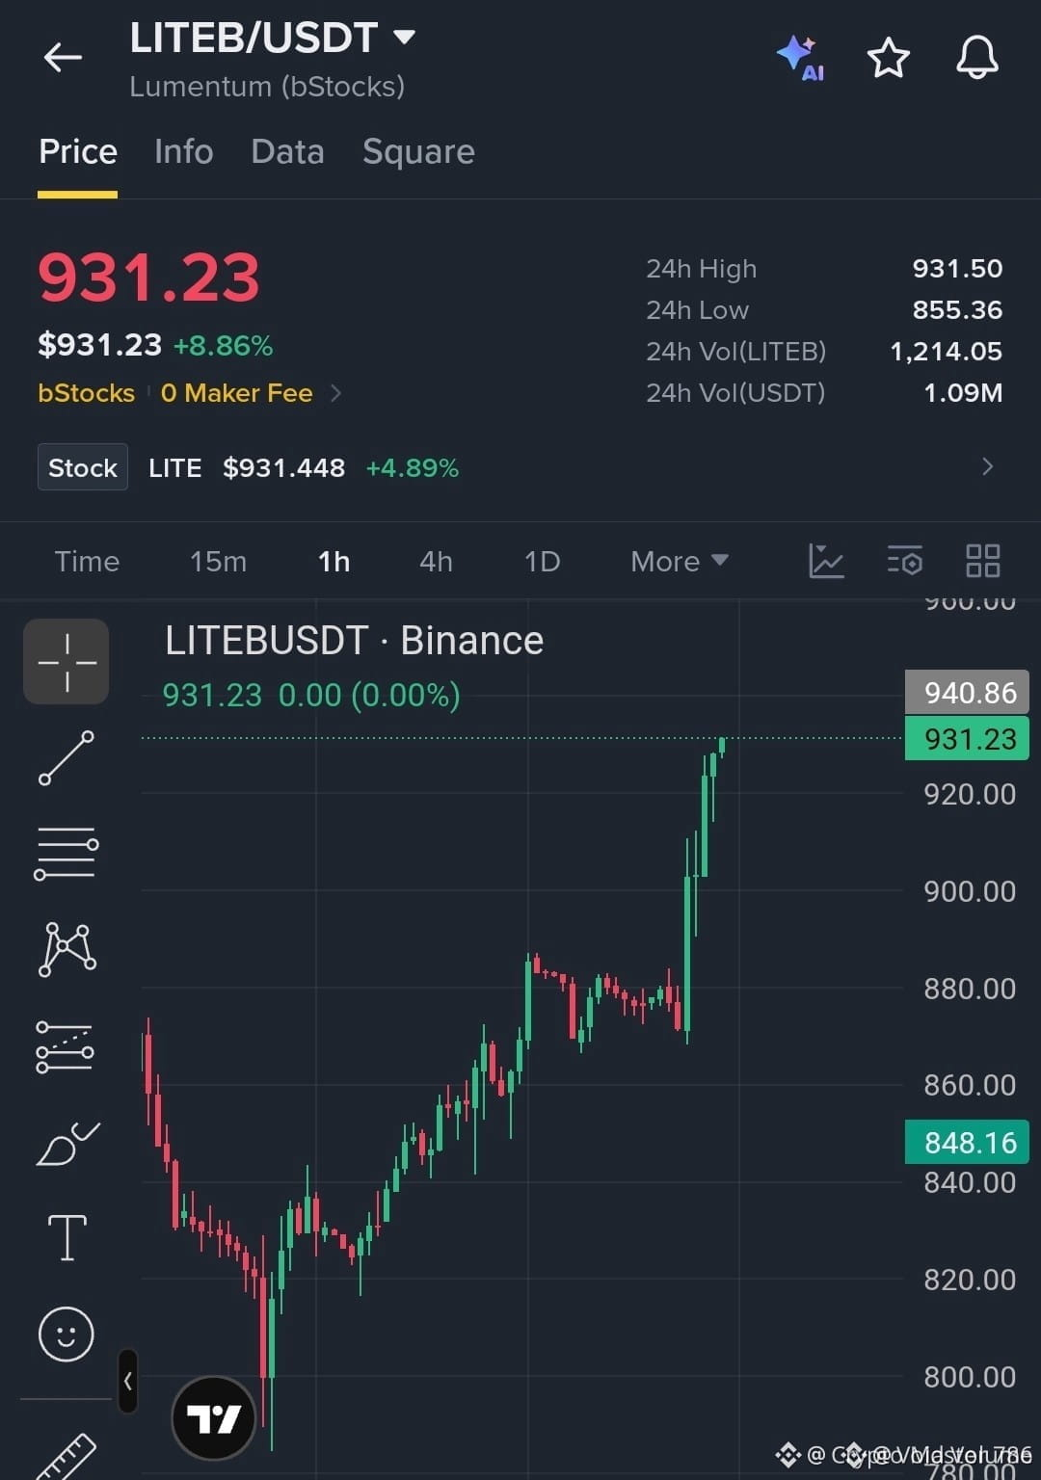Select the Text annotation tool

67,1237
